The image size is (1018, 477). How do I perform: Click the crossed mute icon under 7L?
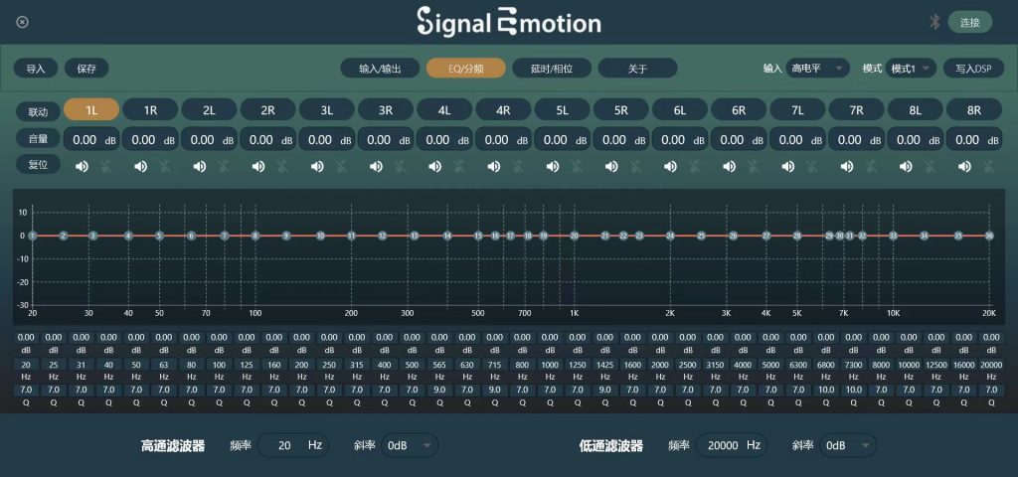point(812,167)
